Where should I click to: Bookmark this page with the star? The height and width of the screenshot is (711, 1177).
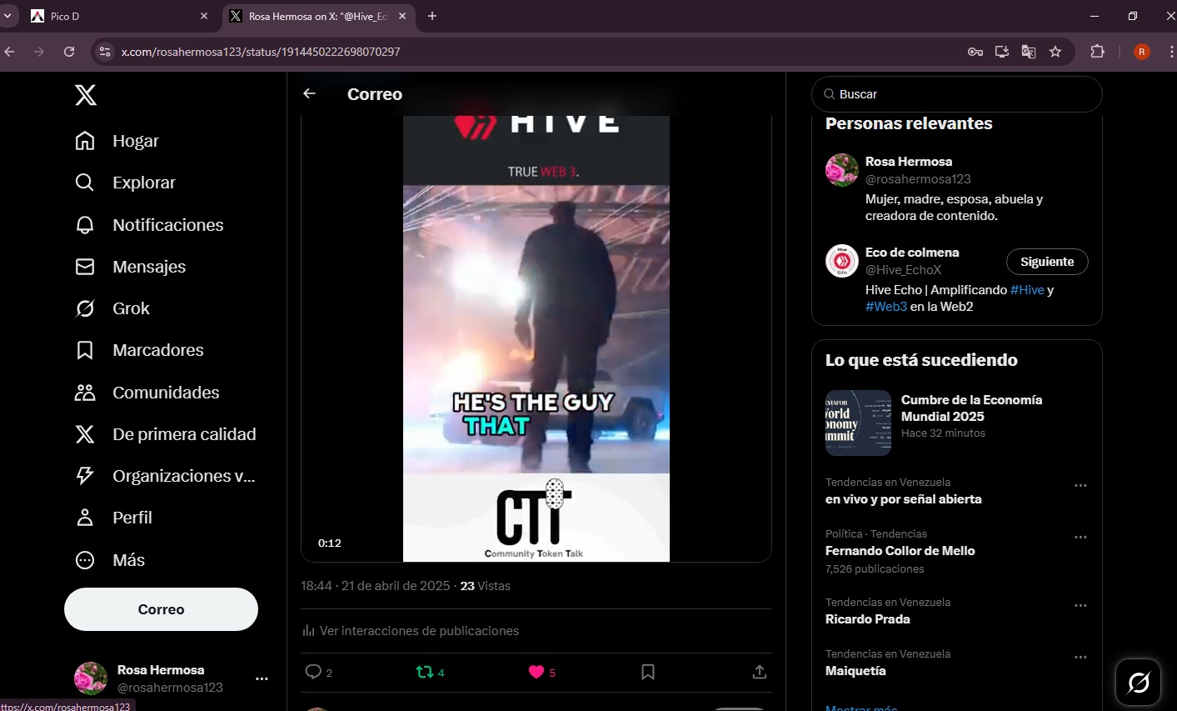click(x=1055, y=52)
